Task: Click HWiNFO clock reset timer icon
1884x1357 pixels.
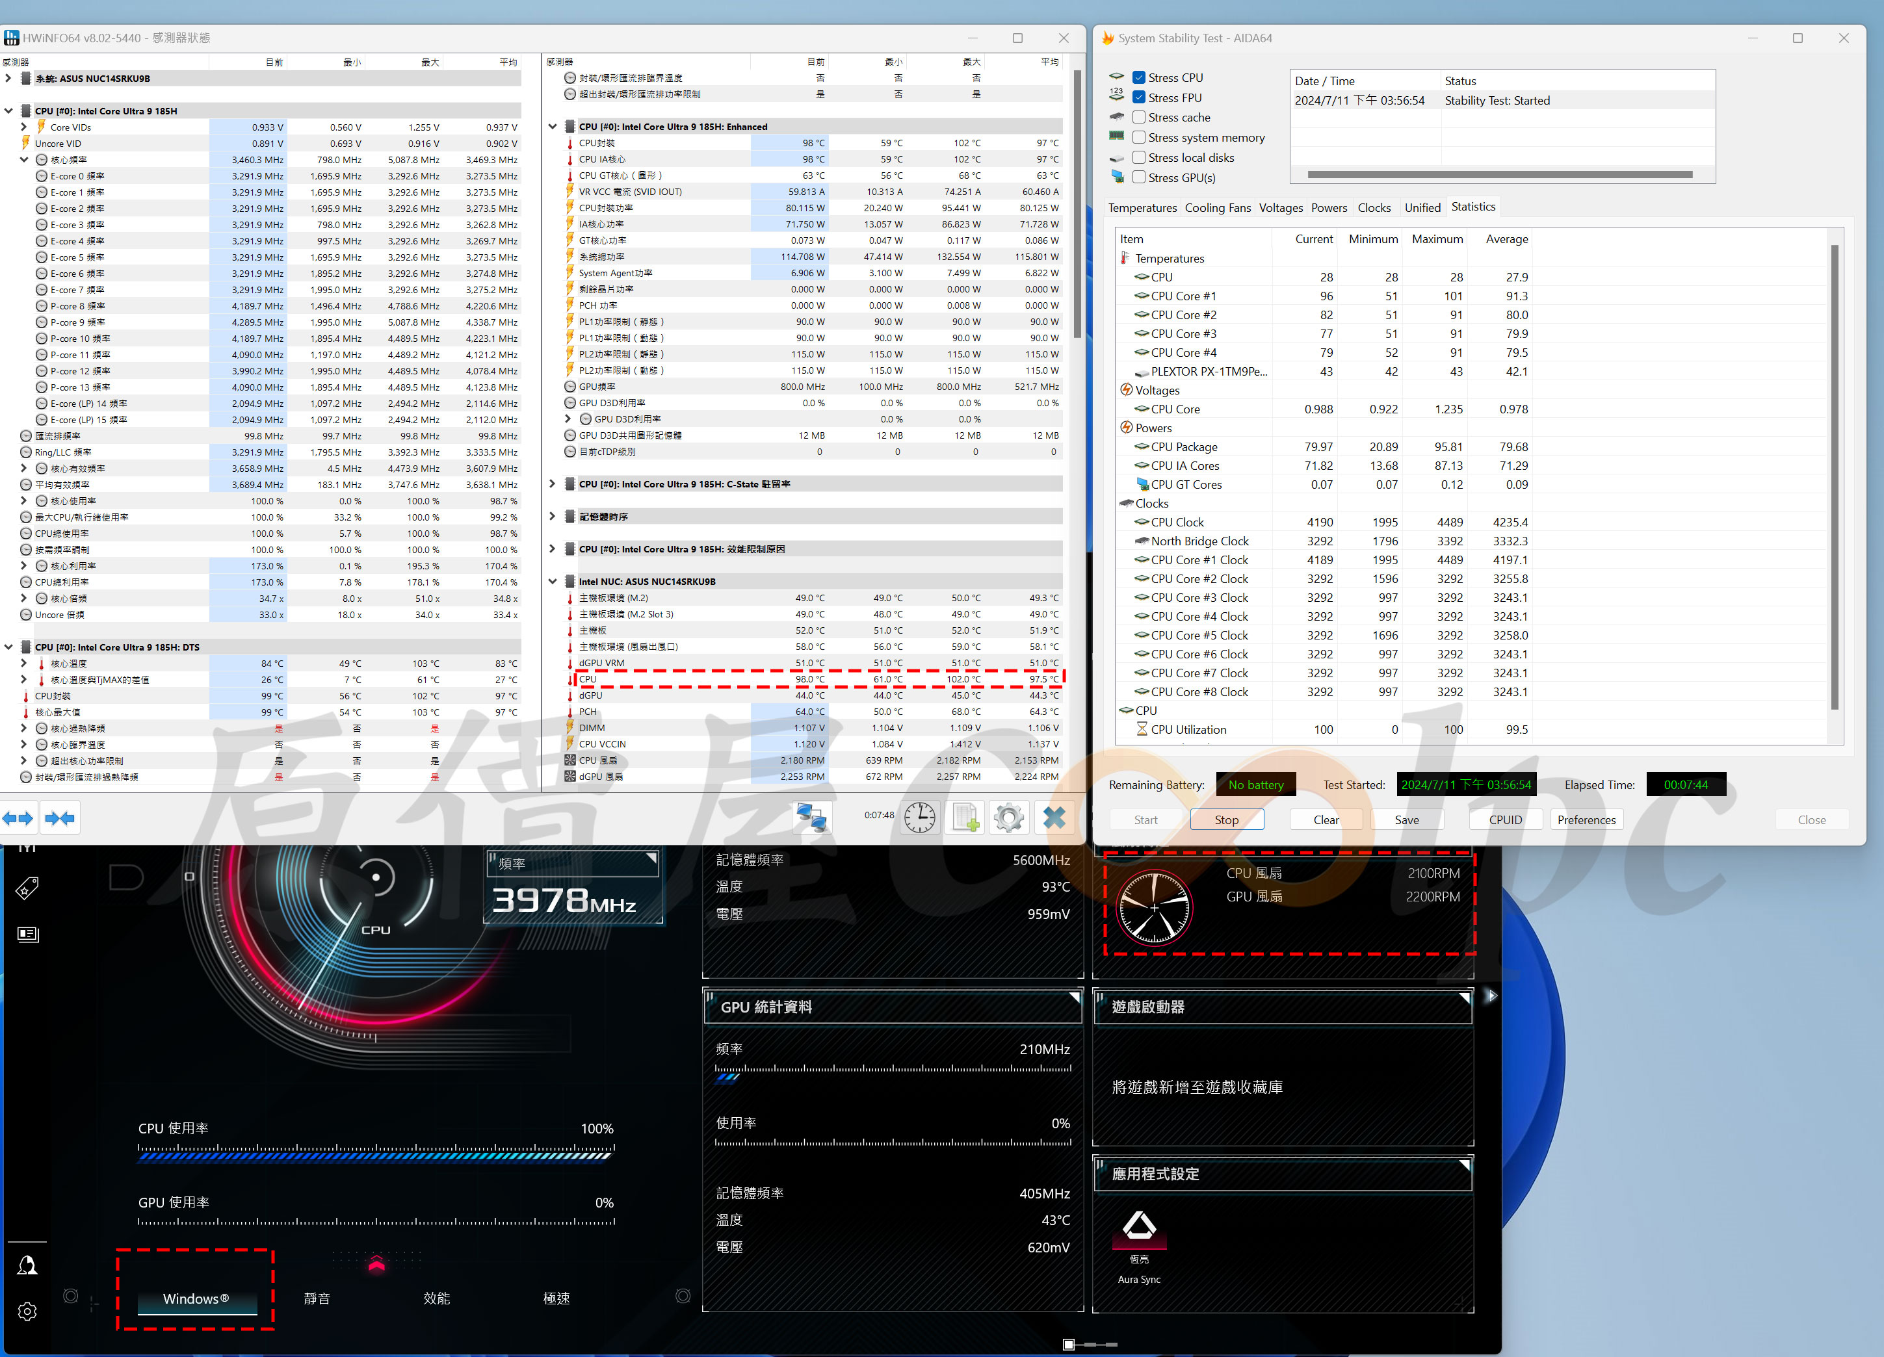Action: [919, 818]
